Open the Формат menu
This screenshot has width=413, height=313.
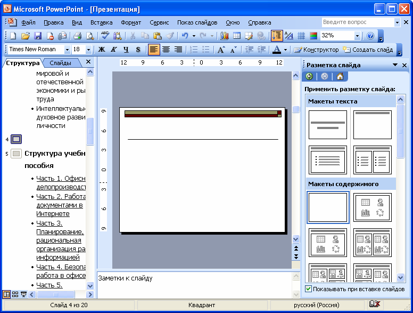click(131, 22)
